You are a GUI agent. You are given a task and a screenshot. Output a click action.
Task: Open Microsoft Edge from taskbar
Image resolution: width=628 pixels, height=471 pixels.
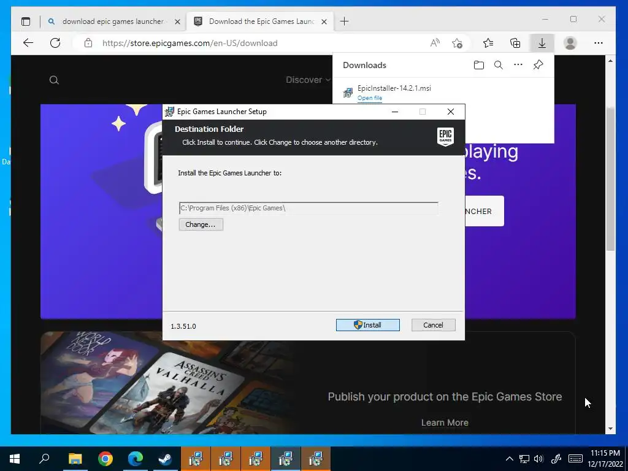(x=136, y=459)
